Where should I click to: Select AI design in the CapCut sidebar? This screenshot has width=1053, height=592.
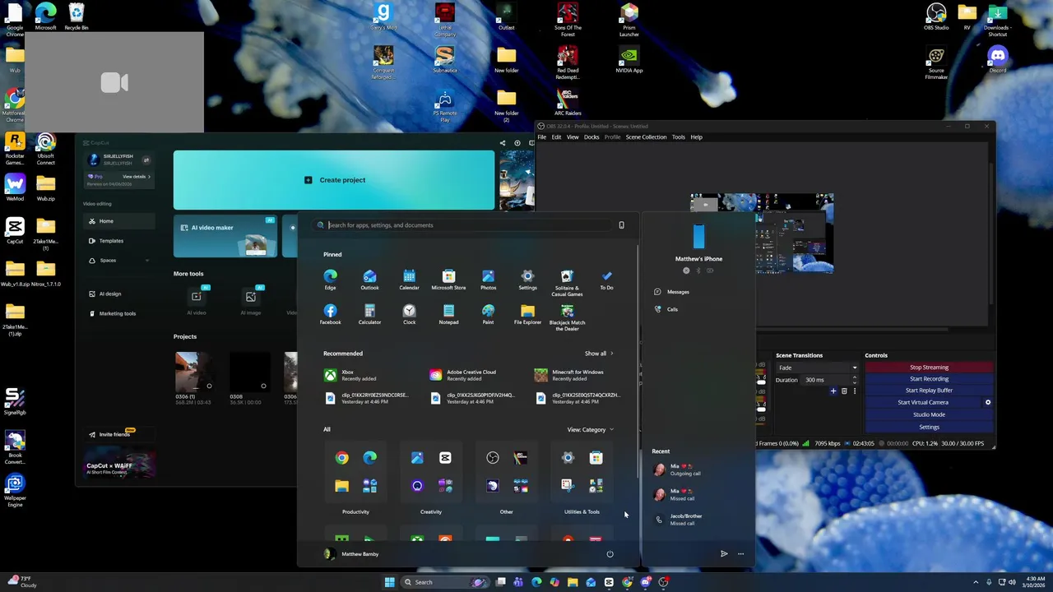119,294
